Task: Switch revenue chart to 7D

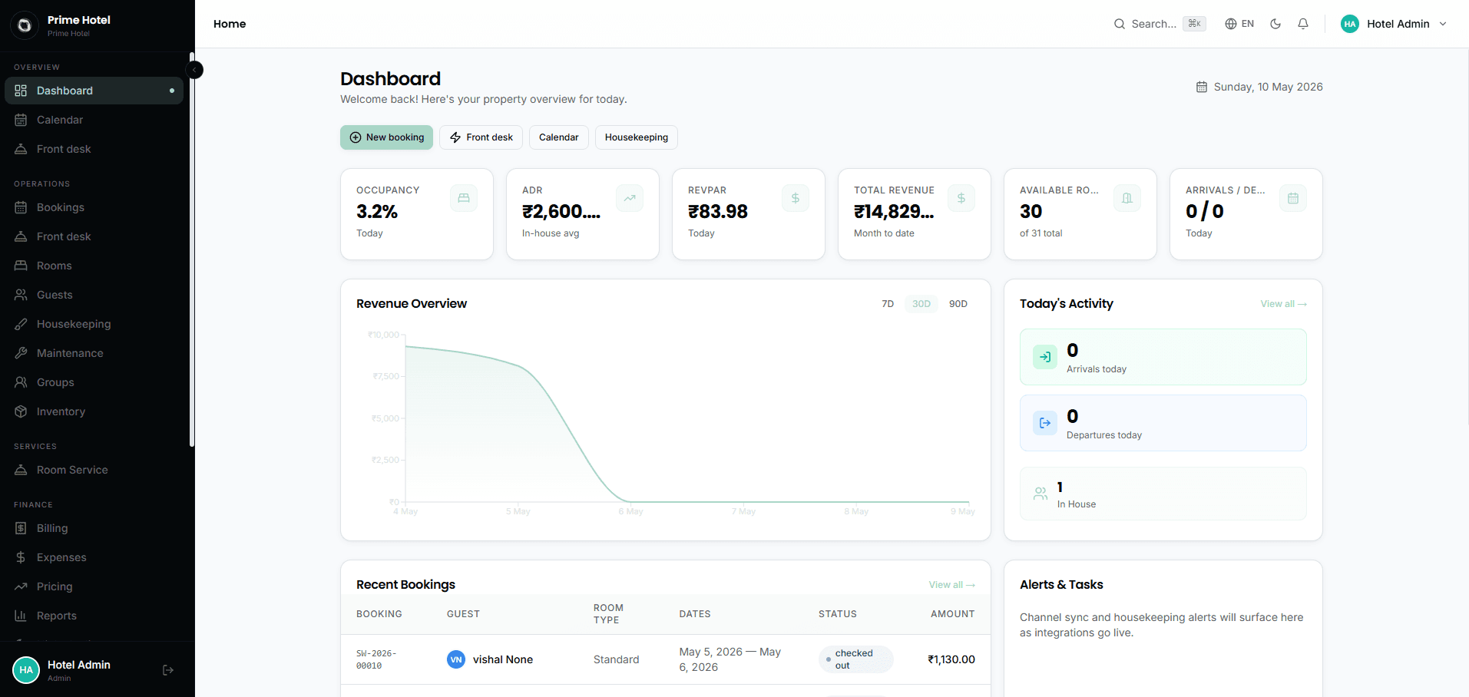Action: (888, 304)
